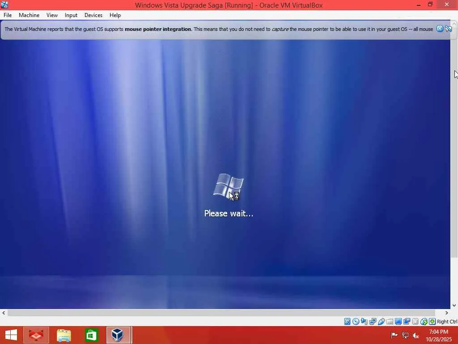Click the optical disc indicator icon

click(x=356, y=322)
